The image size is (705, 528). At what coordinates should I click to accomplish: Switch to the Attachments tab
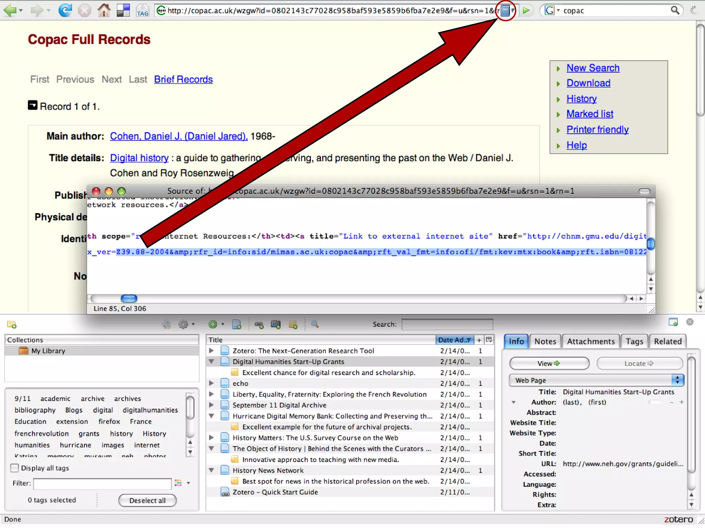590,341
